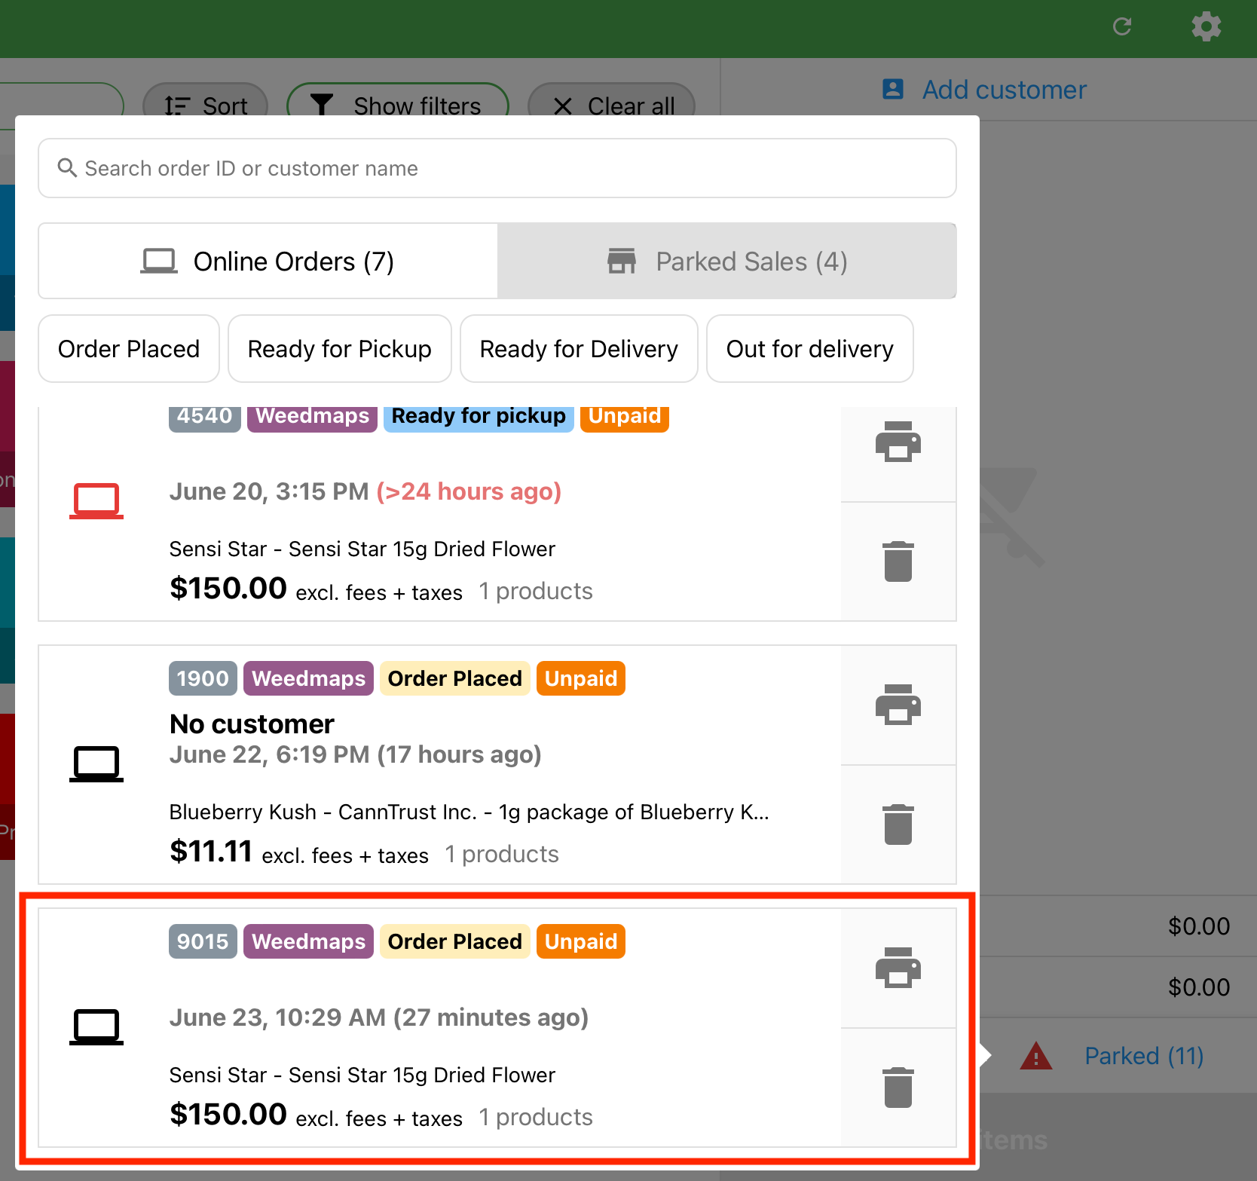
Task: Open settings gear in top bar
Action: click(x=1206, y=27)
